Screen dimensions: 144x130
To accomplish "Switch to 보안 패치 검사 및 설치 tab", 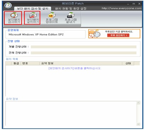I will pos(33,9).
